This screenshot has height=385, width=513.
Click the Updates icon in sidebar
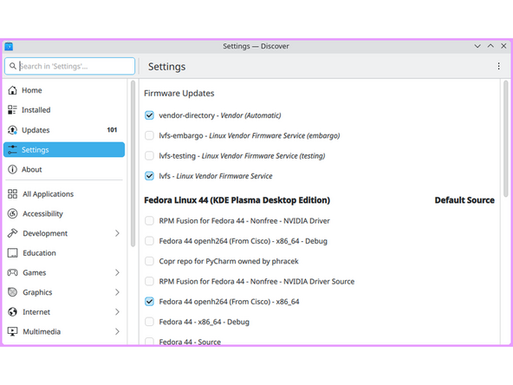[12, 130]
